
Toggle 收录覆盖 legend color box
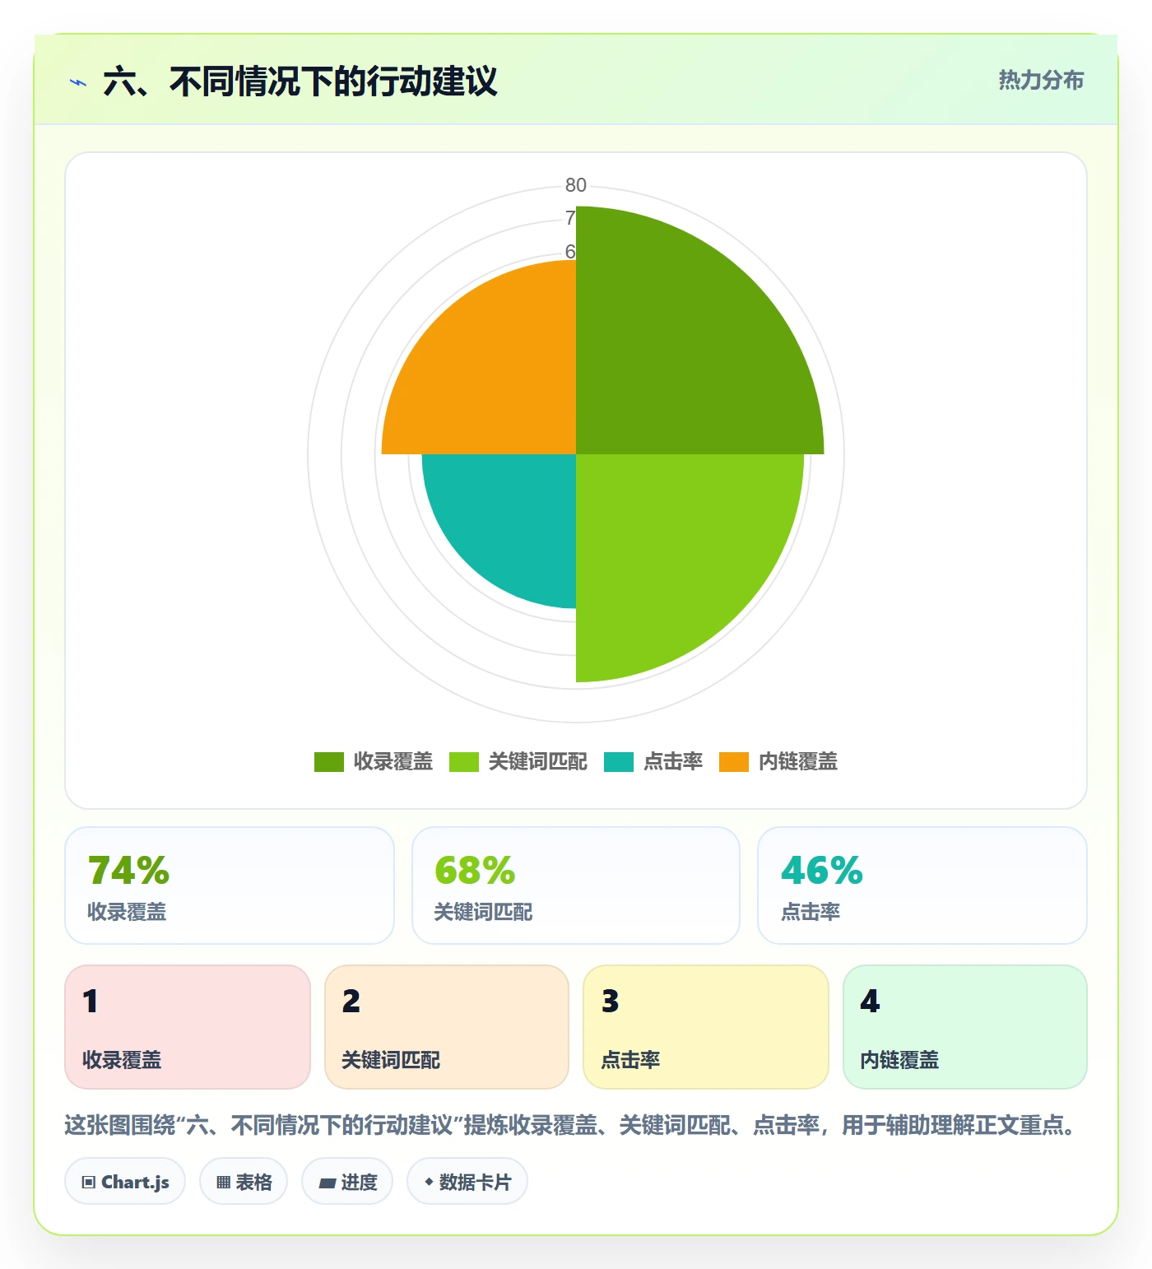click(x=329, y=762)
